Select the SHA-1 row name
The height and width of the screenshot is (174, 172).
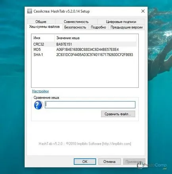[x=38, y=55]
